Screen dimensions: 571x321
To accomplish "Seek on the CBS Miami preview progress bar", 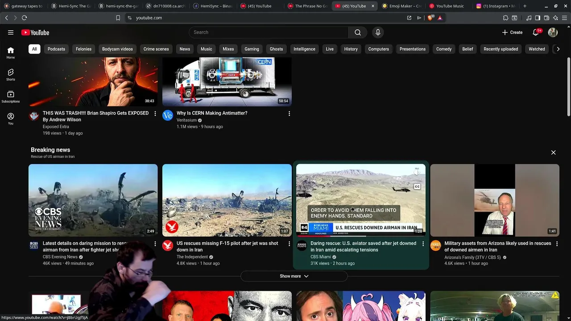I will tap(361, 236).
